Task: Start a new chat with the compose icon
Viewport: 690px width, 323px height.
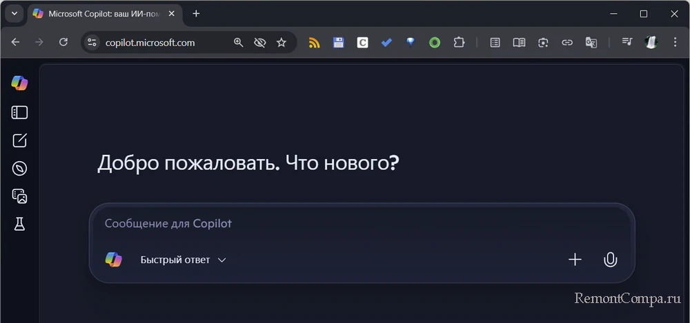Action: pyautogui.click(x=19, y=140)
